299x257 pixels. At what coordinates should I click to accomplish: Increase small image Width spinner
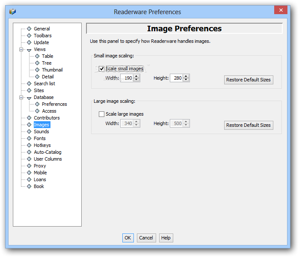point(136,76)
